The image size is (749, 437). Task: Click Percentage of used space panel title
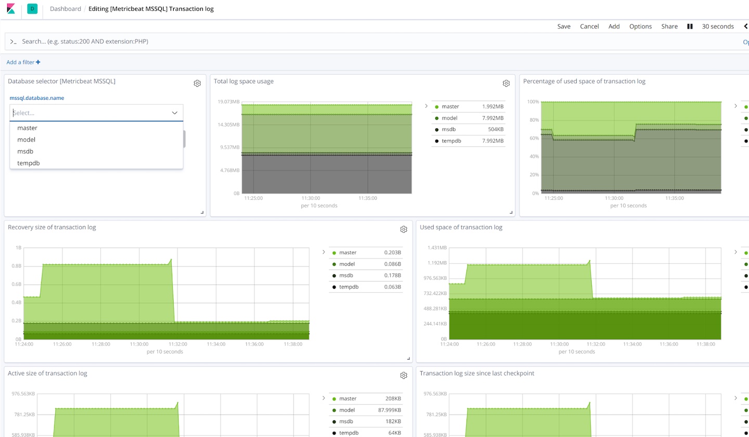tap(584, 81)
